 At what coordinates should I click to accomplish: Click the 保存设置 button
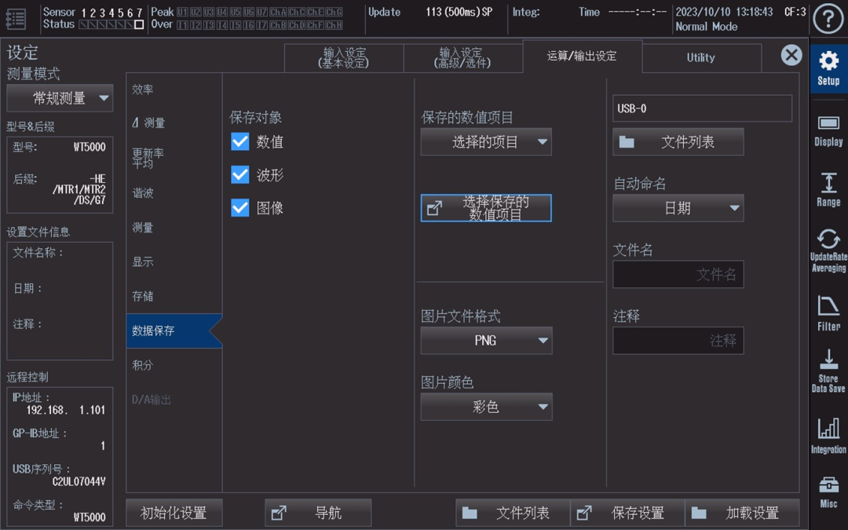click(x=627, y=512)
